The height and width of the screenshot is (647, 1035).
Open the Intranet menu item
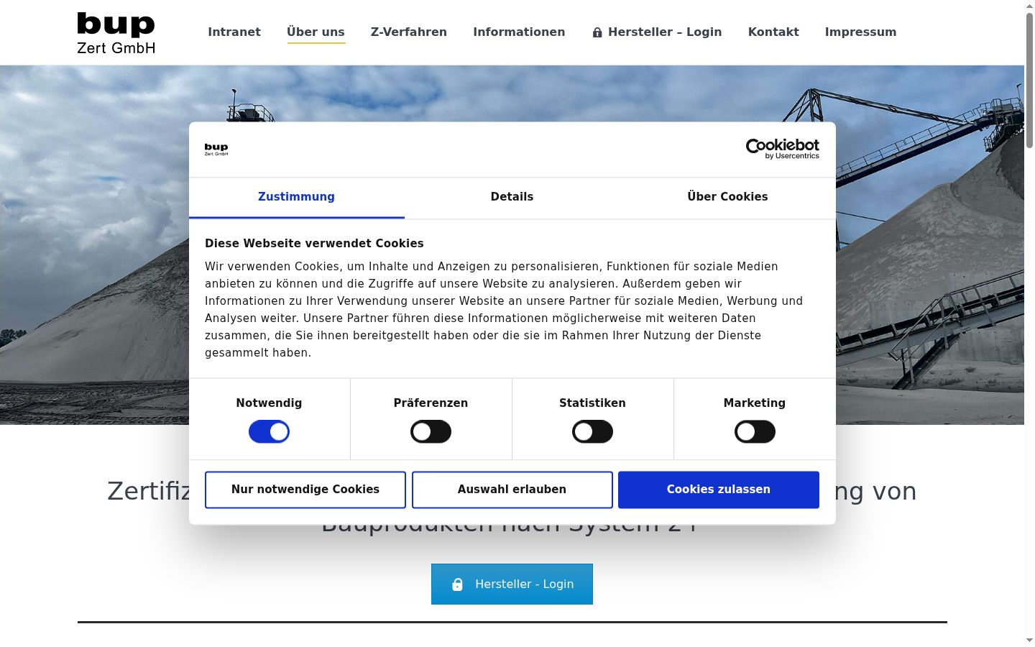[234, 32]
